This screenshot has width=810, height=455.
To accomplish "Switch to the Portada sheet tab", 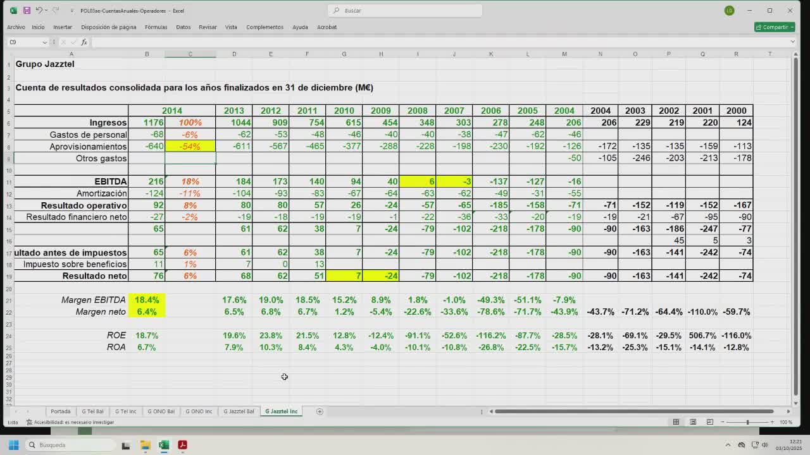I will [x=61, y=411].
